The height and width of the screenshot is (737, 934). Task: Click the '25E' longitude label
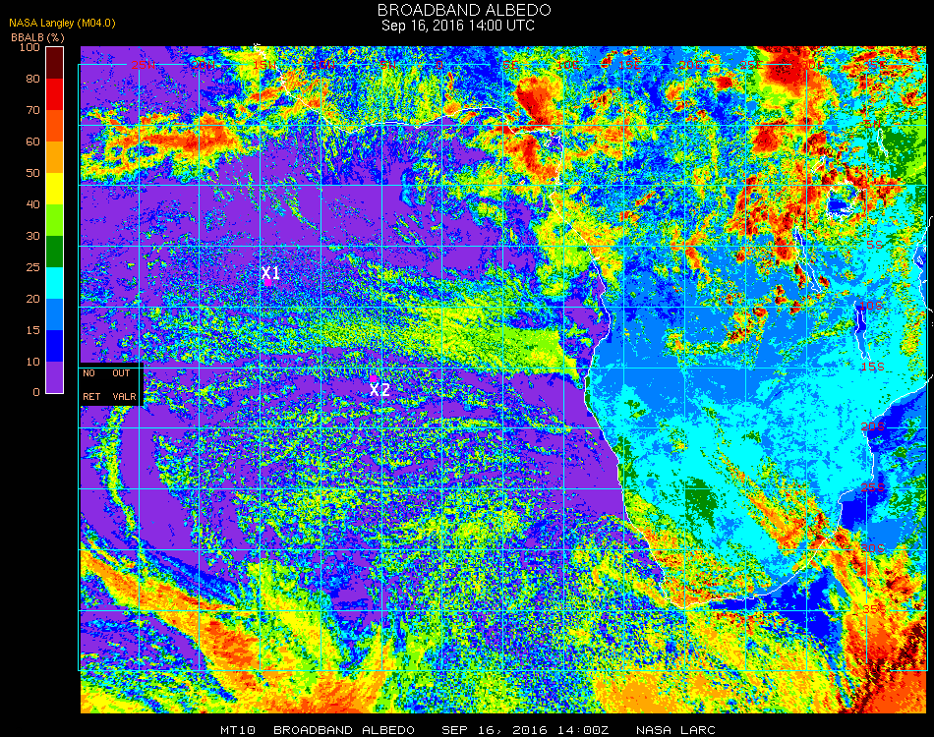coord(751,65)
